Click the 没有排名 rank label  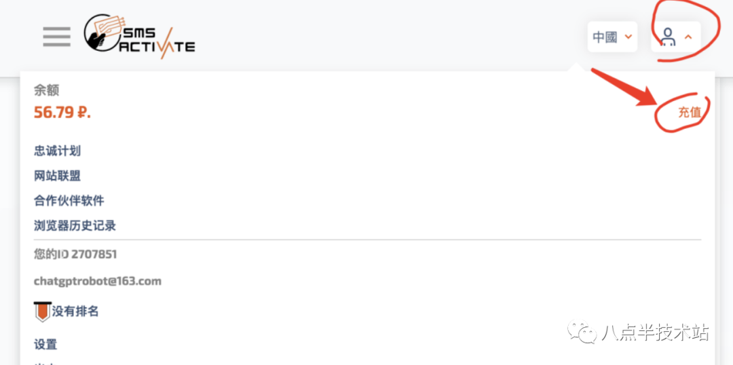tap(75, 311)
